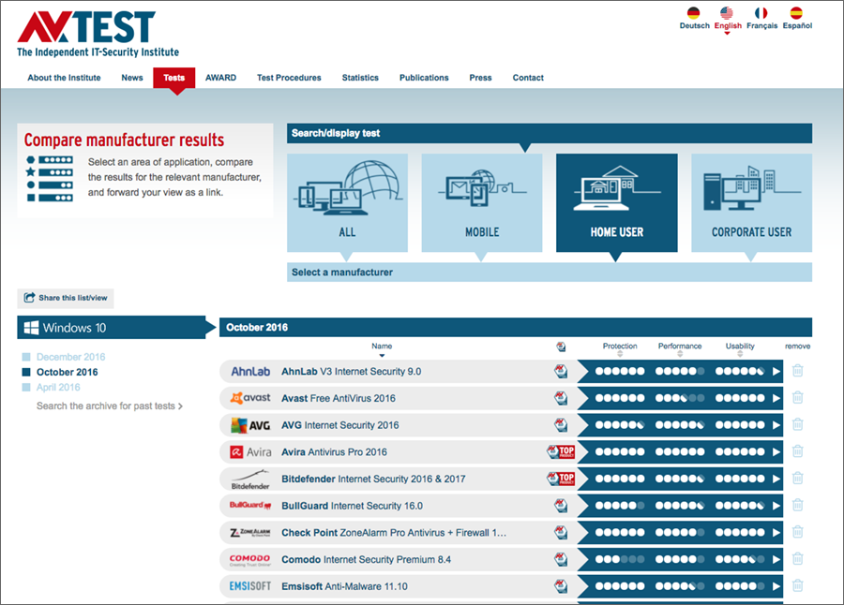This screenshot has height=605, width=844.
Task: Remove ZoneAlarm row with trash icon
Action: (x=798, y=532)
